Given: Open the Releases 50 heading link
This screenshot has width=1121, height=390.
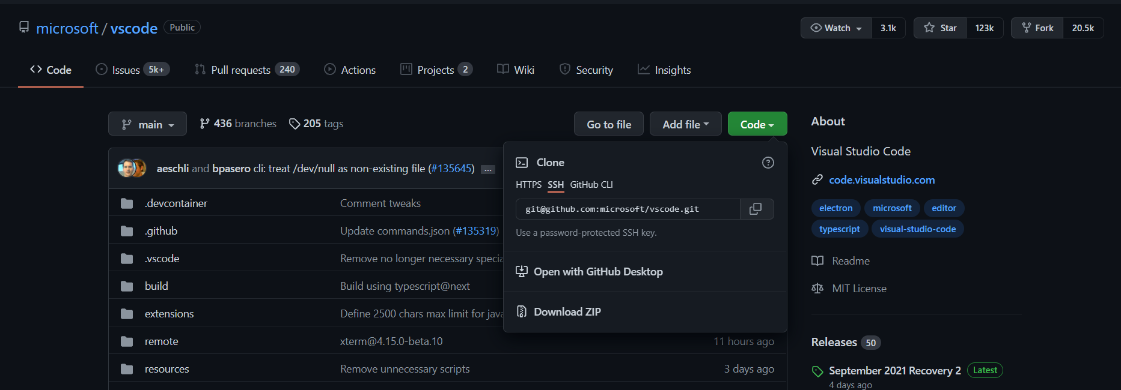Looking at the screenshot, I should click(x=846, y=342).
